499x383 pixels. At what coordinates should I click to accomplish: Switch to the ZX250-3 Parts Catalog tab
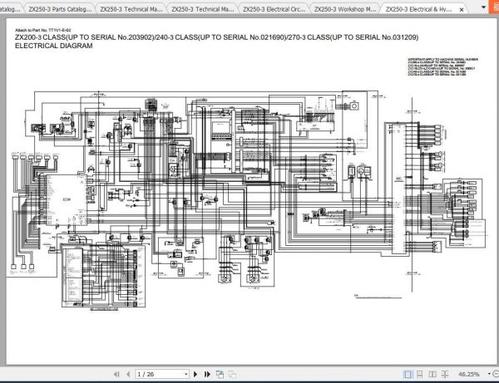(60, 9)
